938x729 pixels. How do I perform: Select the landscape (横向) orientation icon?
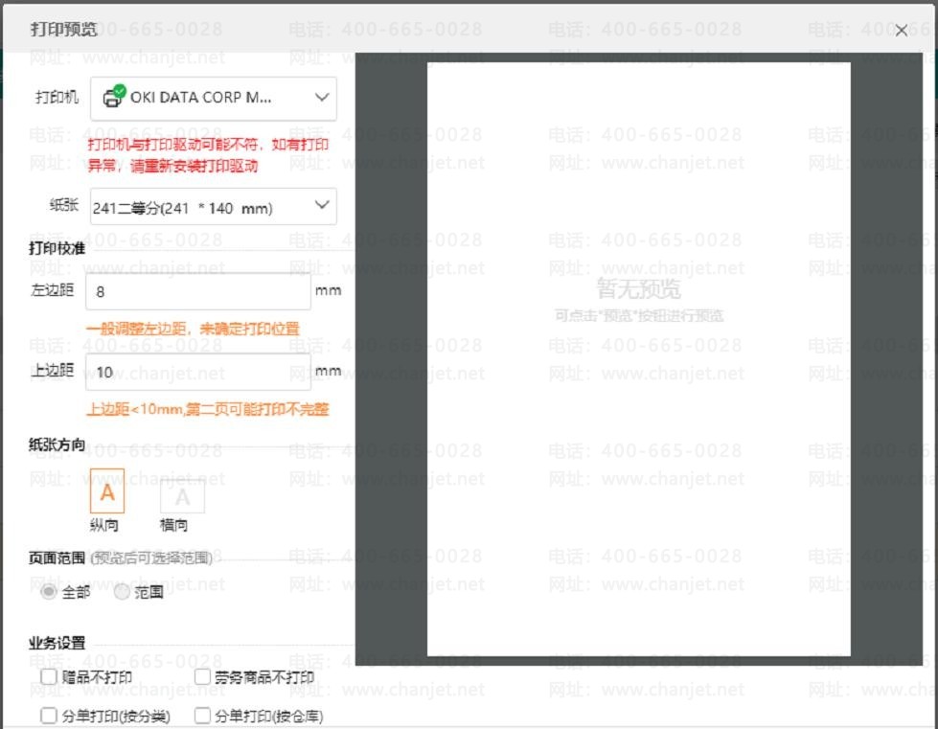181,497
